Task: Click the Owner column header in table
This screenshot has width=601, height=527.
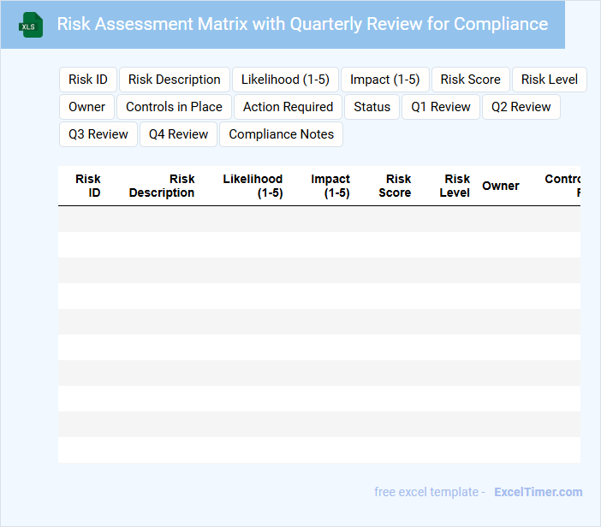Action: pos(501,186)
